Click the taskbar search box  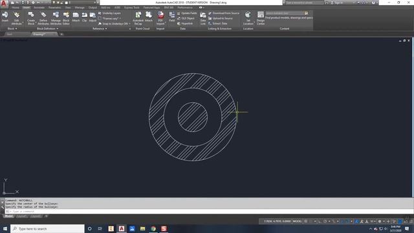click(x=47, y=228)
